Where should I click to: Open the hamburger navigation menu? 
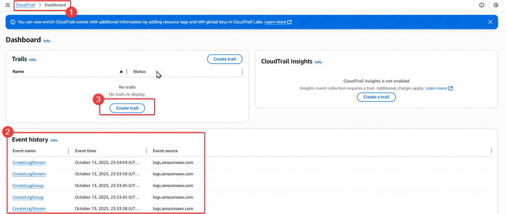point(8,5)
